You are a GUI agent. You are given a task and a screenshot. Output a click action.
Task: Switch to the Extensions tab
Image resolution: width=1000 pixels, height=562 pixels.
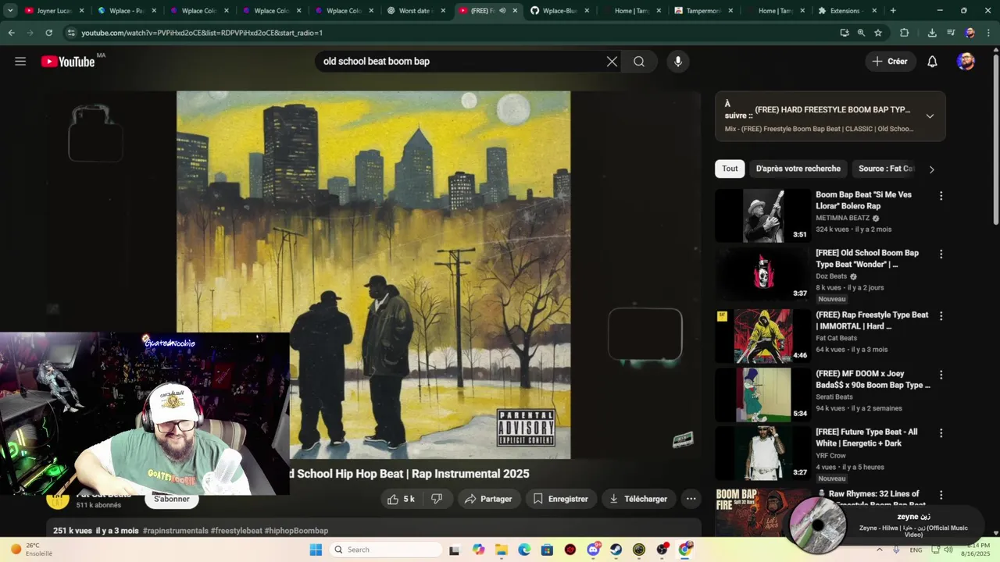[846, 11]
